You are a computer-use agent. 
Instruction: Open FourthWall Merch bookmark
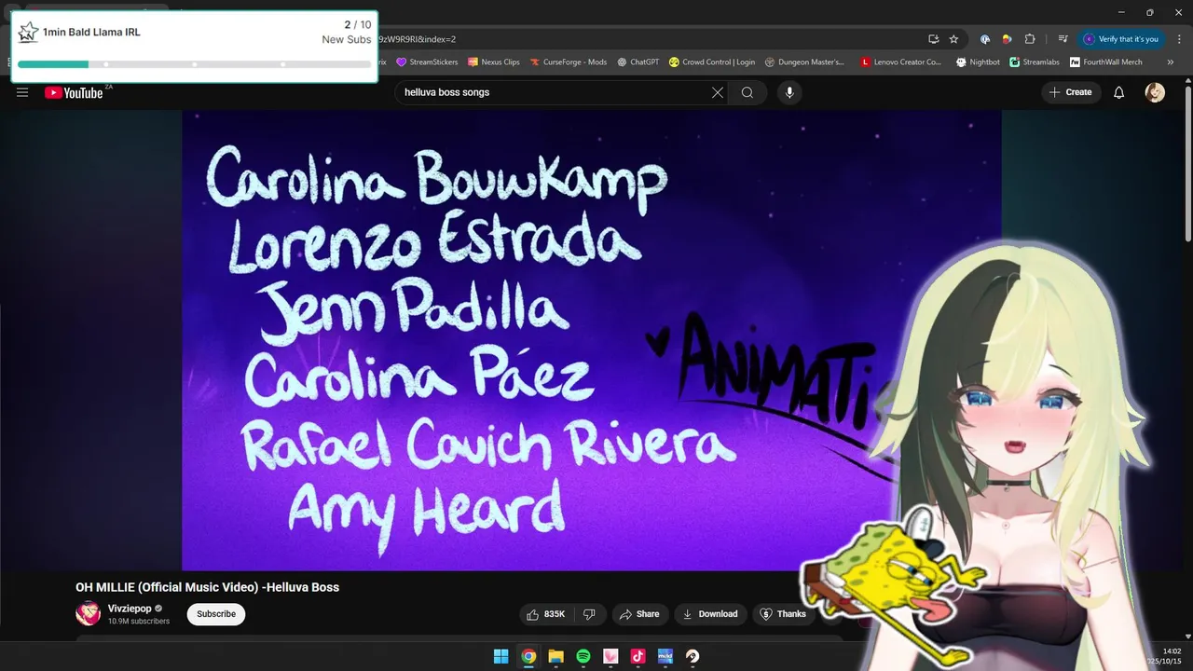click(1106, 62)
